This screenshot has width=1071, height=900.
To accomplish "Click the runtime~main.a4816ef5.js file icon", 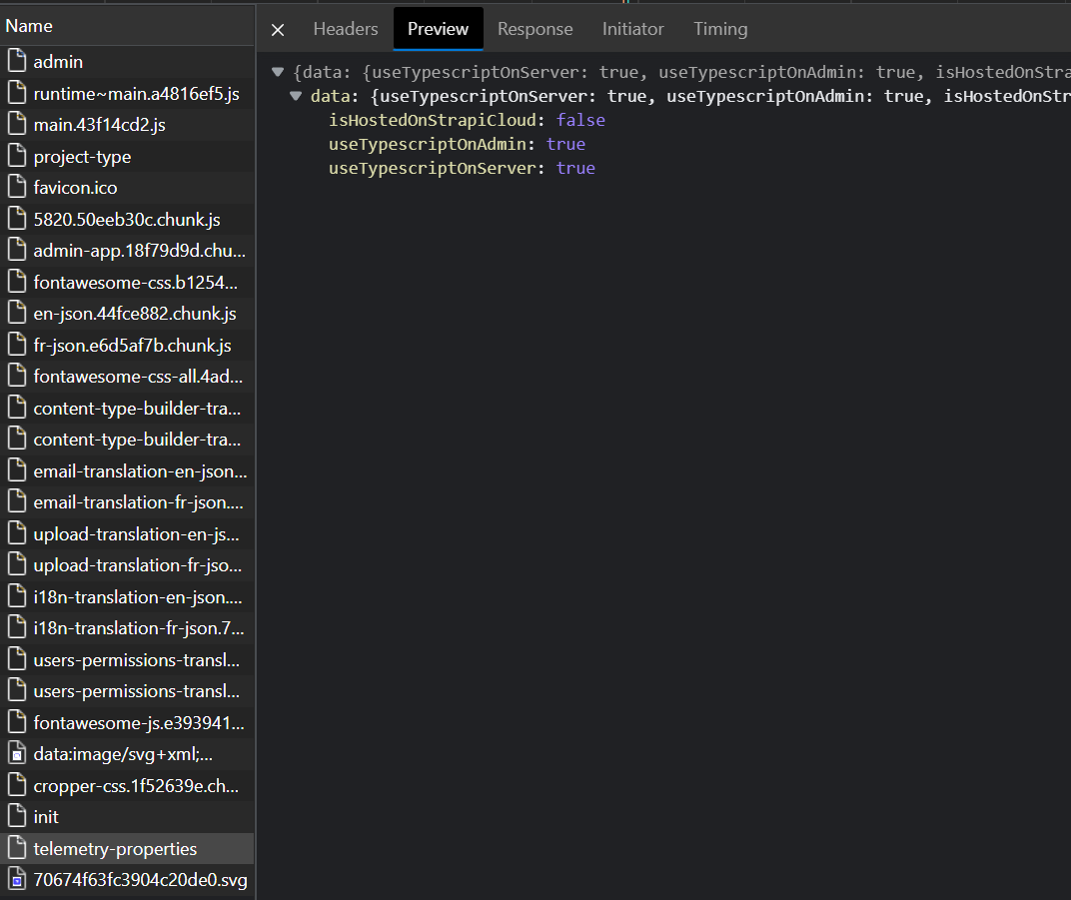I will [17, 93].
